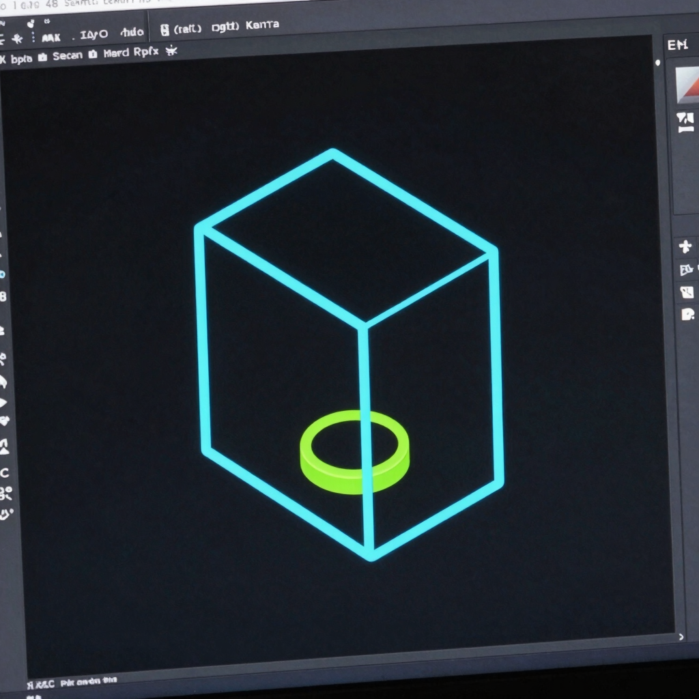This screenshot has width=699, height=699.
Task: Click the diamond gem tool in left toolbar
Action: pos(4,420)
